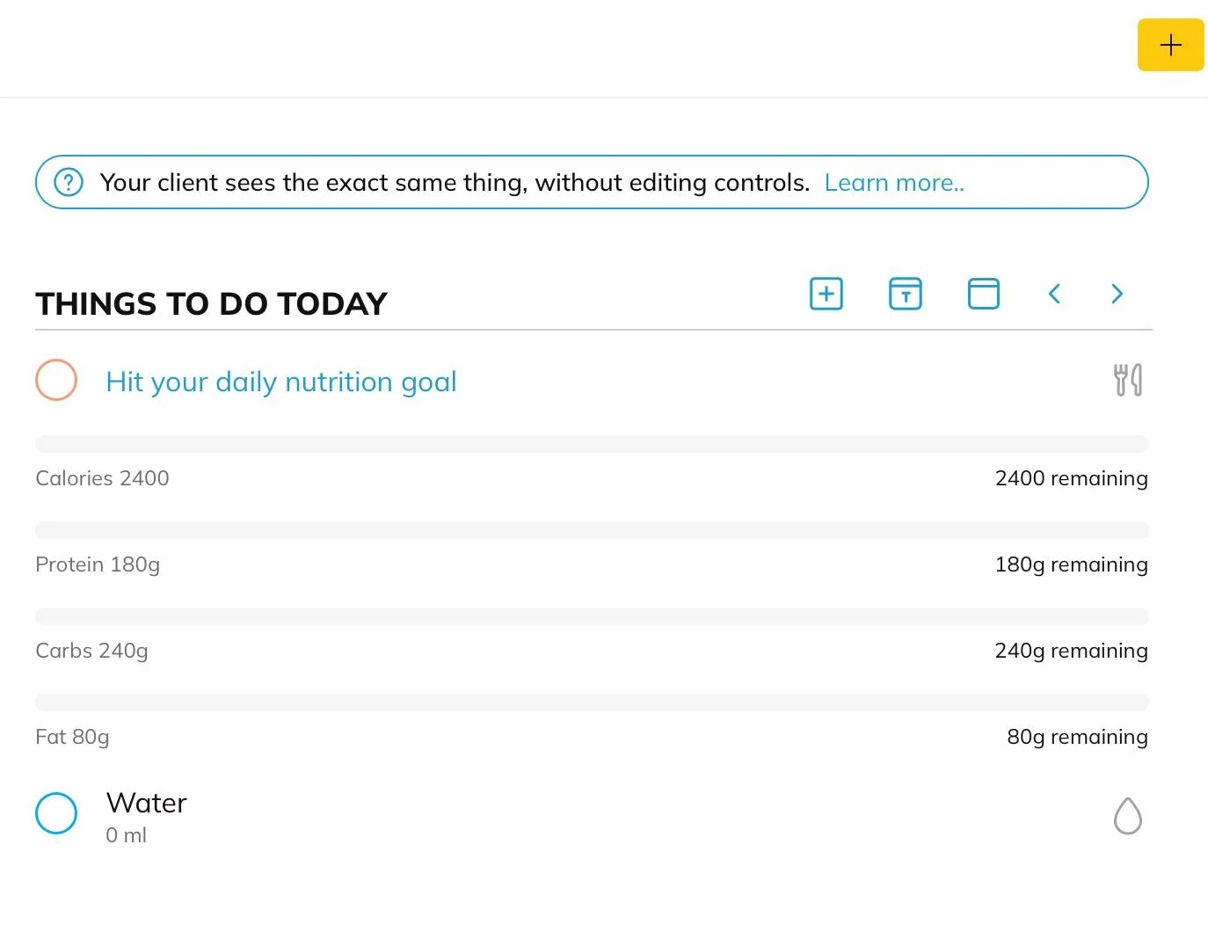Open the Water task
The height and width of the screenshot is (932, 1208).
146,803
